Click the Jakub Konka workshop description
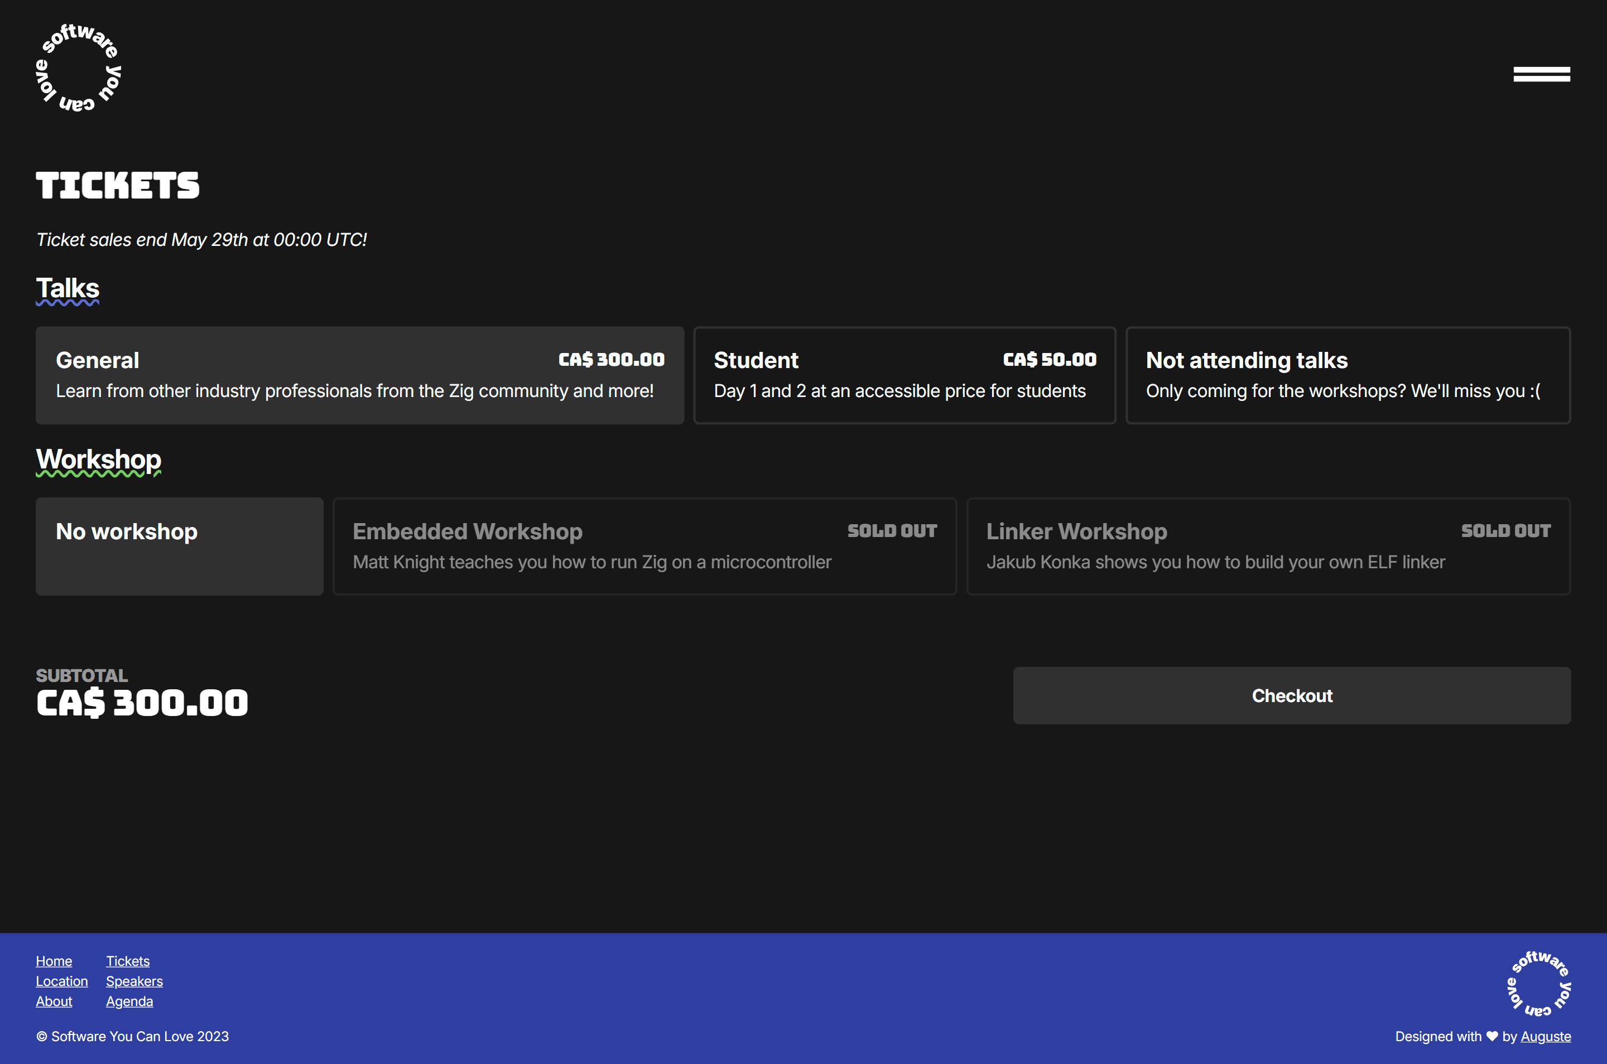 click(1215, 562)
